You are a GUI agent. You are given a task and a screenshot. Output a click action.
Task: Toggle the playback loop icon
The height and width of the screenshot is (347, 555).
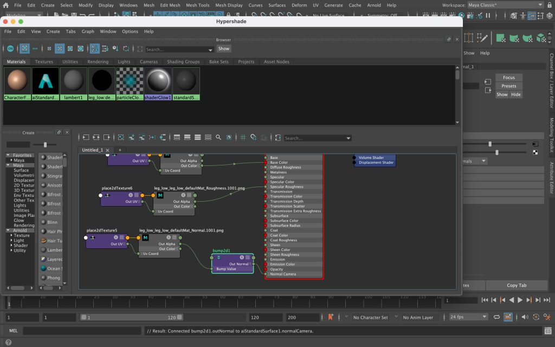tap(497, 317)
